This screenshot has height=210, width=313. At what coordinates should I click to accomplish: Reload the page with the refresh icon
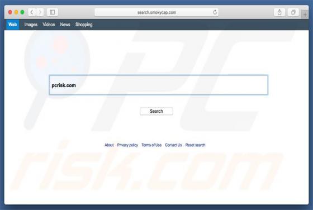215,12
